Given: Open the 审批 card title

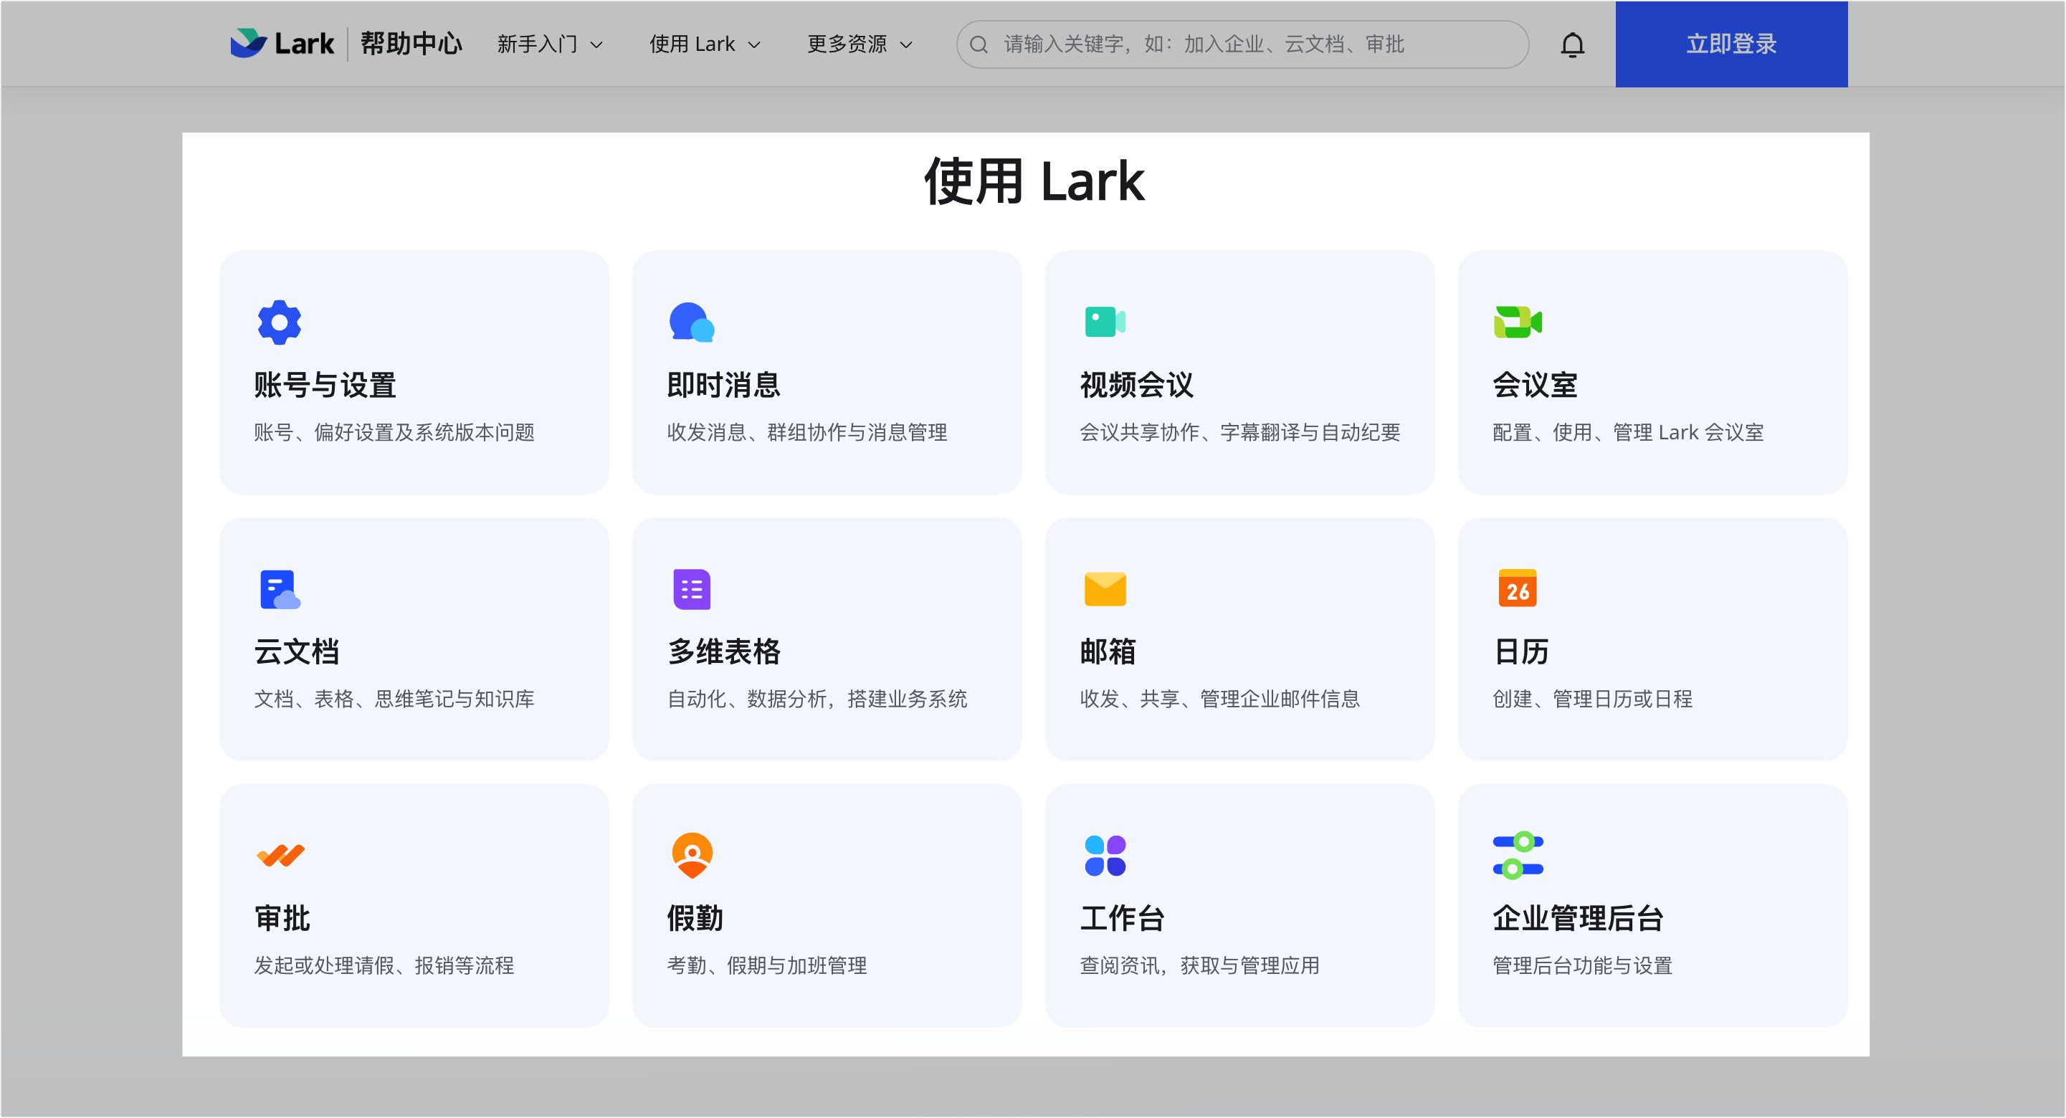Looking at the screenshot, I should [282, 918].
